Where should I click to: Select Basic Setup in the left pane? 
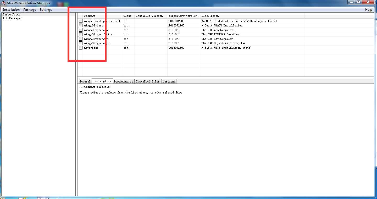coord(12,14)
